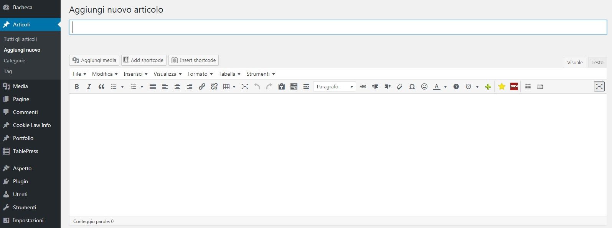Image resolution: width=612 pixels, height=228 pixels.
Task: Toggle italic formatting in the editor toolbar
Action: pos(89,86)
